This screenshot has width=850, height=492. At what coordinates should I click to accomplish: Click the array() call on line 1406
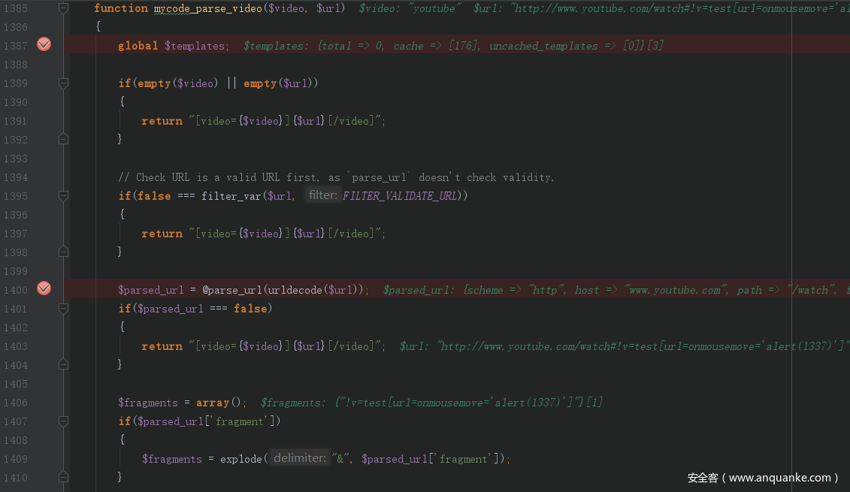click(219, 403)
